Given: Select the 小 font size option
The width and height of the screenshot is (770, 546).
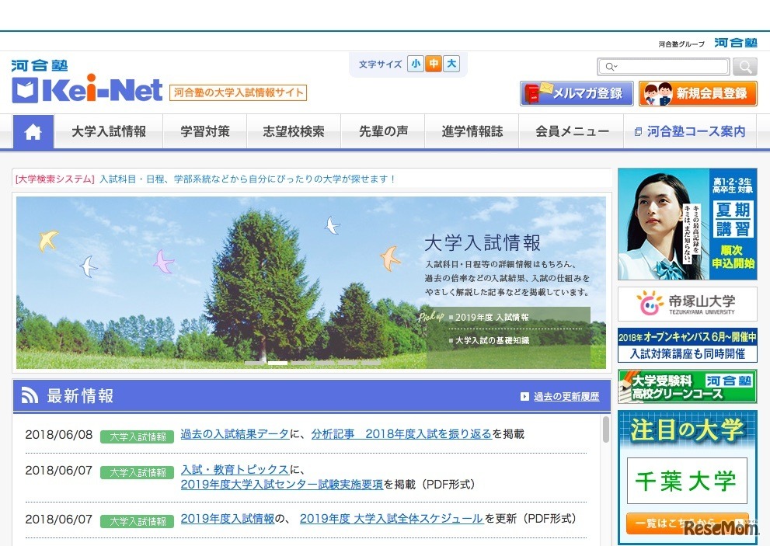Looking at the screenshot, I should coord(414,65).
